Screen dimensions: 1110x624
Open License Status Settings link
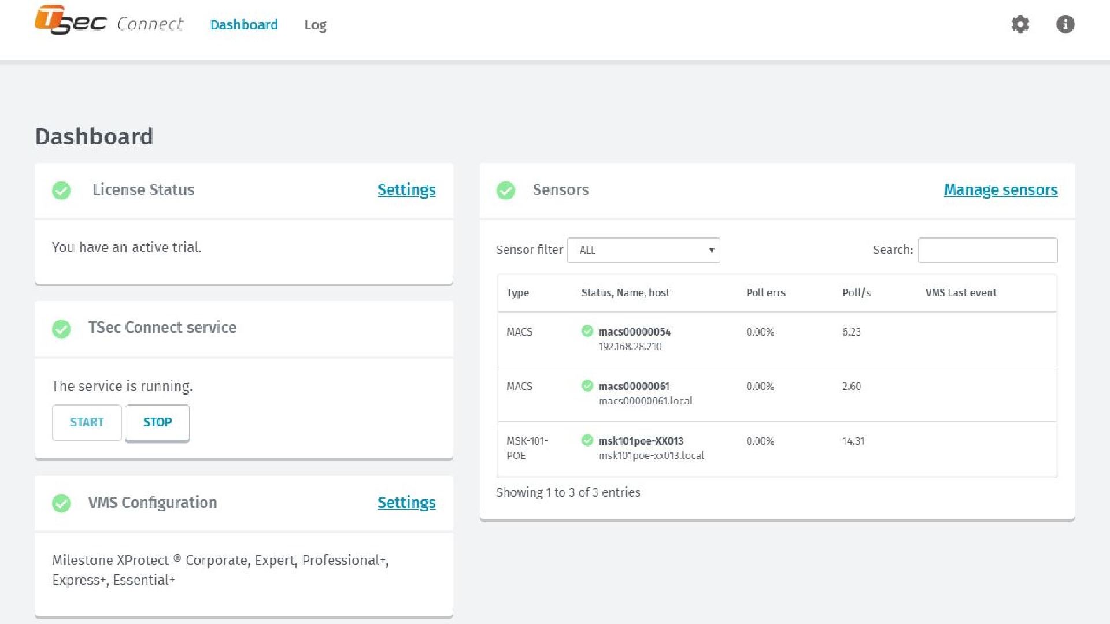click(406, 190)
